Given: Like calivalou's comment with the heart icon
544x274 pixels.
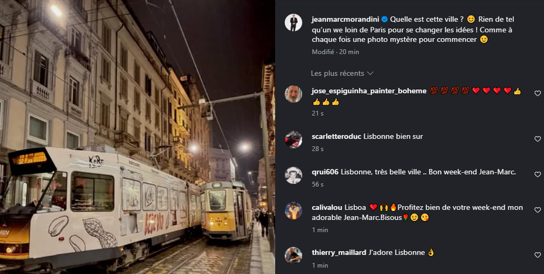Looking at the screenshot, I should (x=538, y=210).
